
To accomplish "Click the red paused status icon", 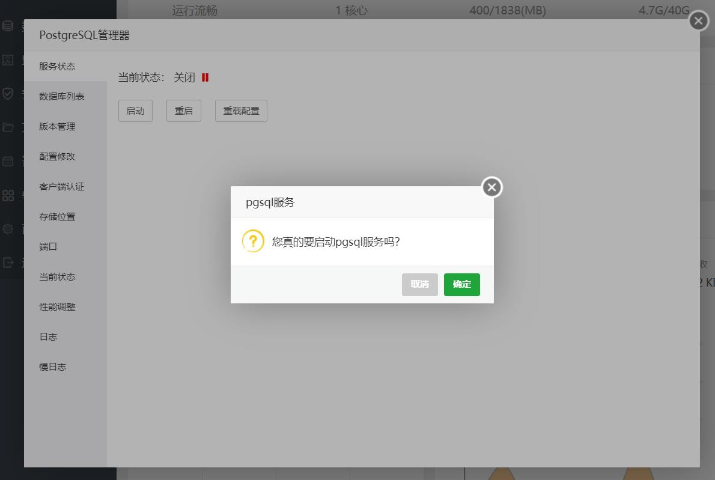I will pos(205,77).
